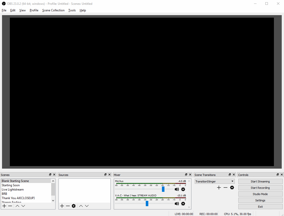This screenshot has width=284, height=216.
Task: Move the scene down with the Scenes down arrow
Action: 23,206
